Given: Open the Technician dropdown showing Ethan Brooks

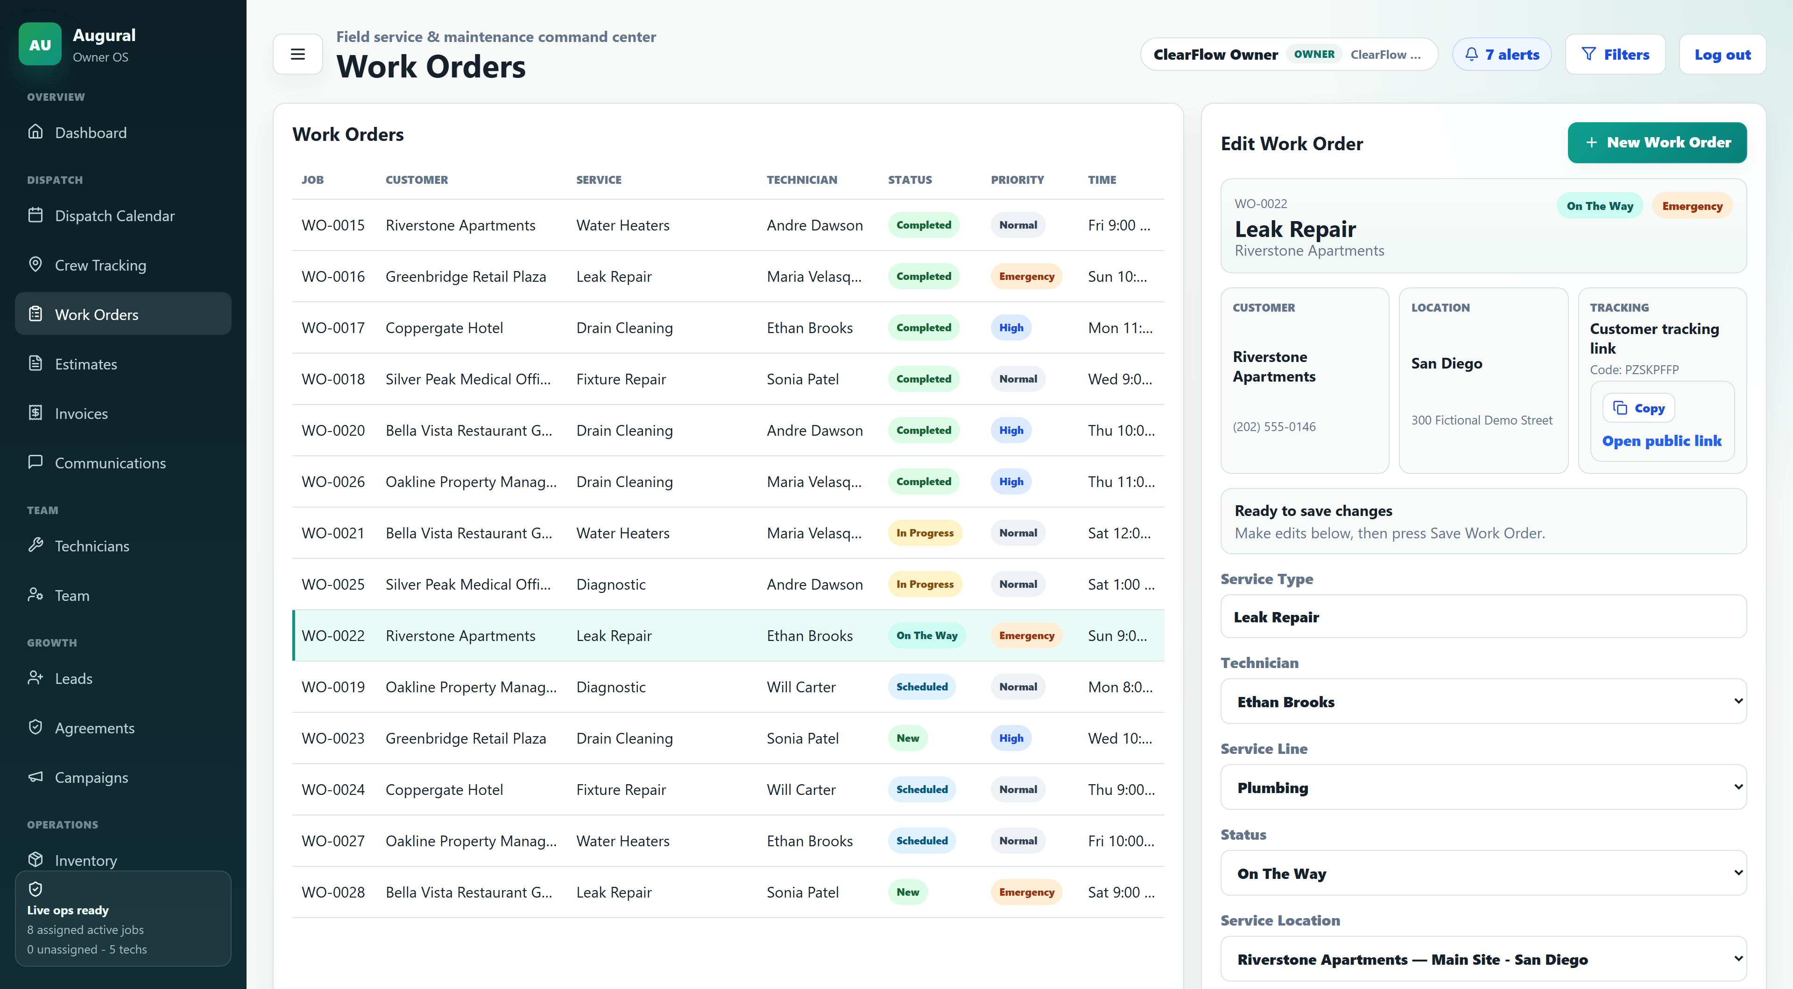Looking at the screenshot, I should tap(1483, 701).
